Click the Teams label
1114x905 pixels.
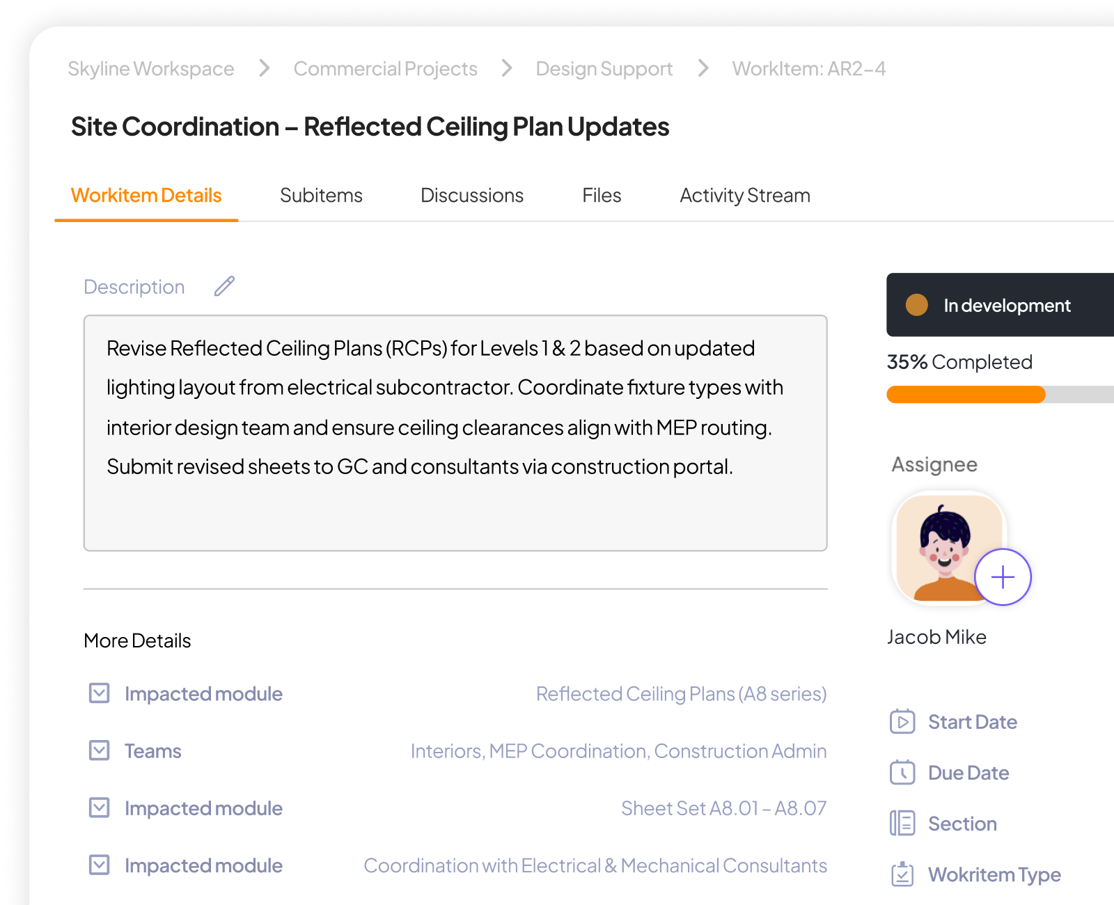(x=153, y=751)
